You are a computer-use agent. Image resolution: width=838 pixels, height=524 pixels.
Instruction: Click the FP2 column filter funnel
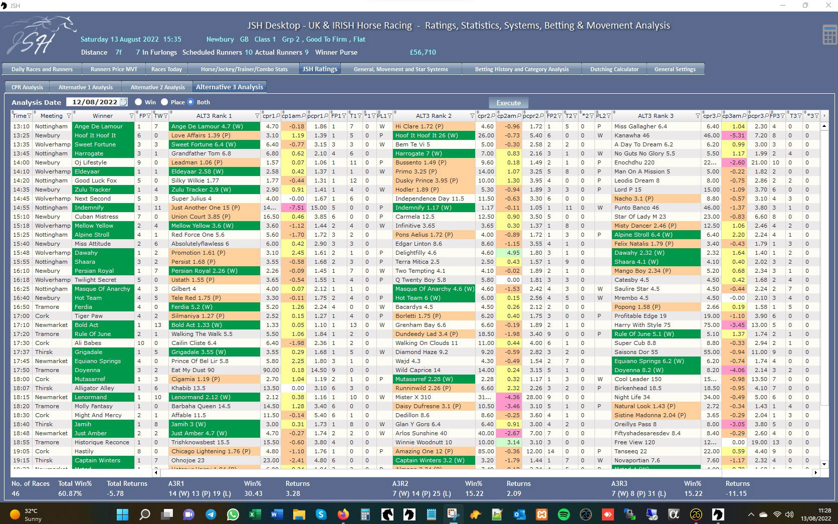pos(560,116)
